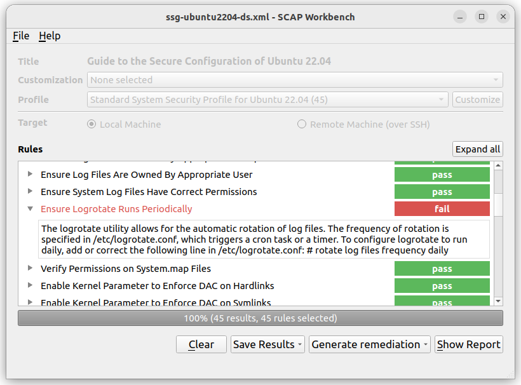This screenshot has height=385, width=521.
Task: Select the Ensure Logrotate Runs Periodically rule title
Action: point(116,209)
